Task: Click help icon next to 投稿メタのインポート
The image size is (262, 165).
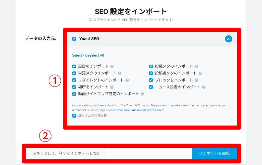Action: (x=196, y=66)
